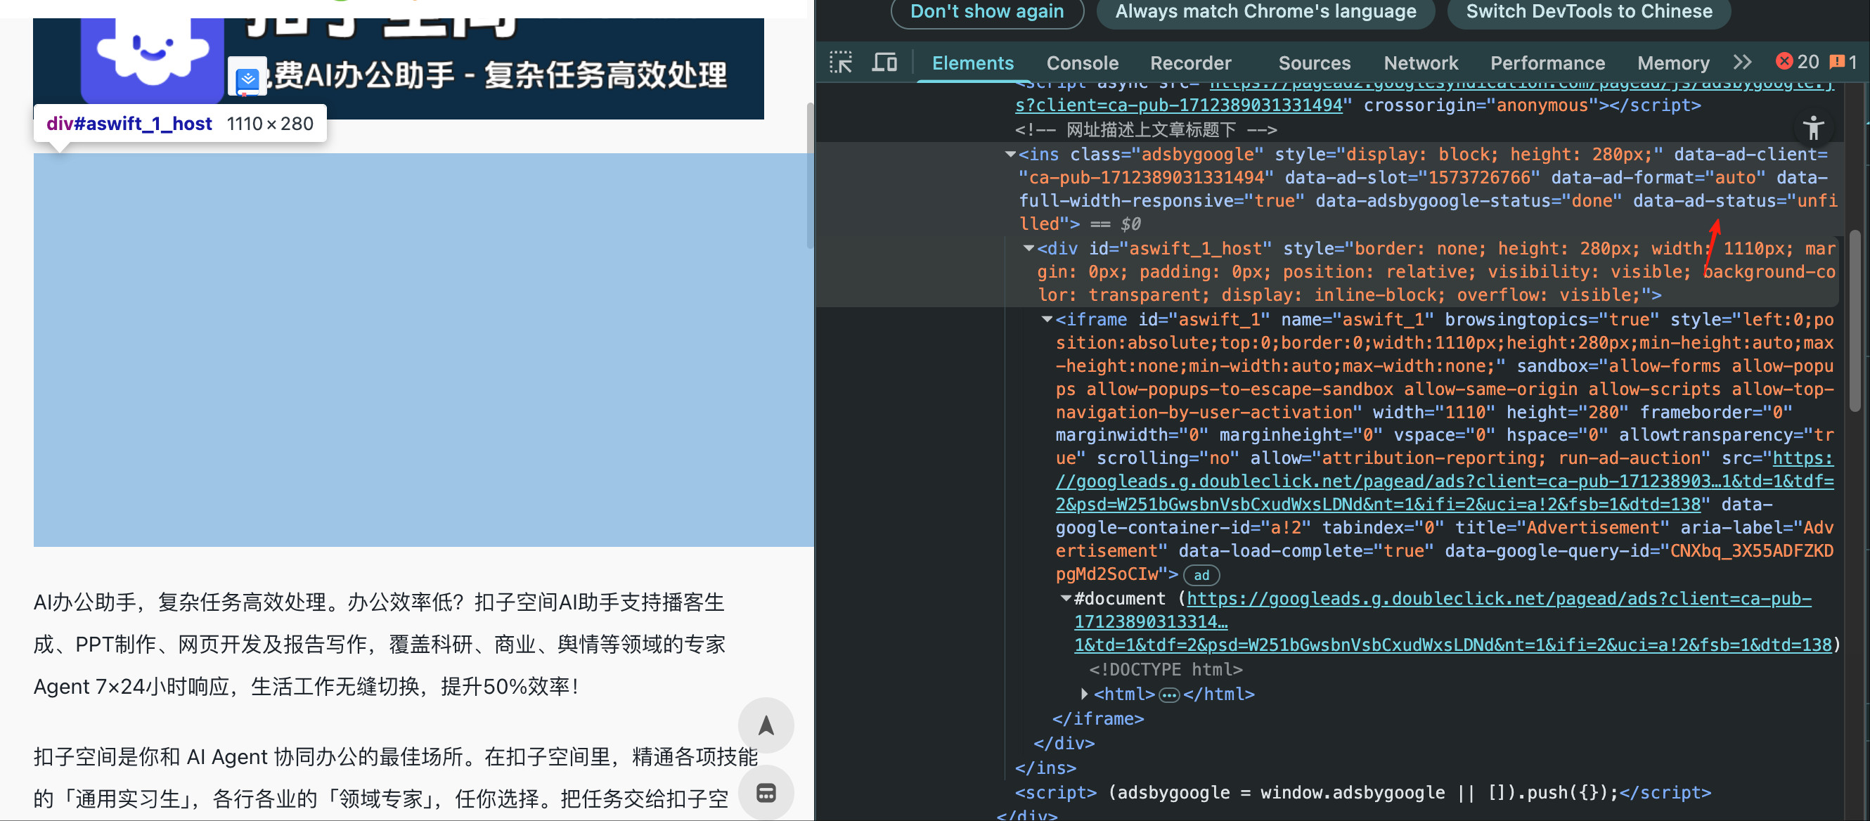Open the issues count badge
The image size is (1870, 821).
[1843, 63]
